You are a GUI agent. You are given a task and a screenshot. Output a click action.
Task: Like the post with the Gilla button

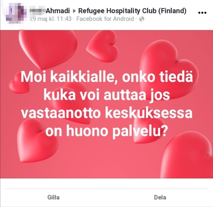(53, 197)
